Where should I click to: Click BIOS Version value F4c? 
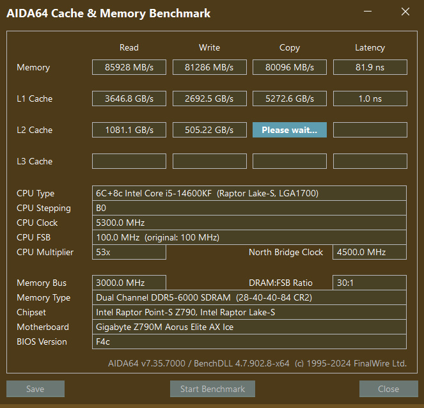249,341
